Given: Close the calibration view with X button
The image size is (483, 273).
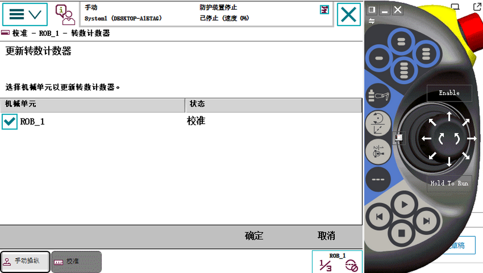Looking at the screenshot, I should pos(349,14).
